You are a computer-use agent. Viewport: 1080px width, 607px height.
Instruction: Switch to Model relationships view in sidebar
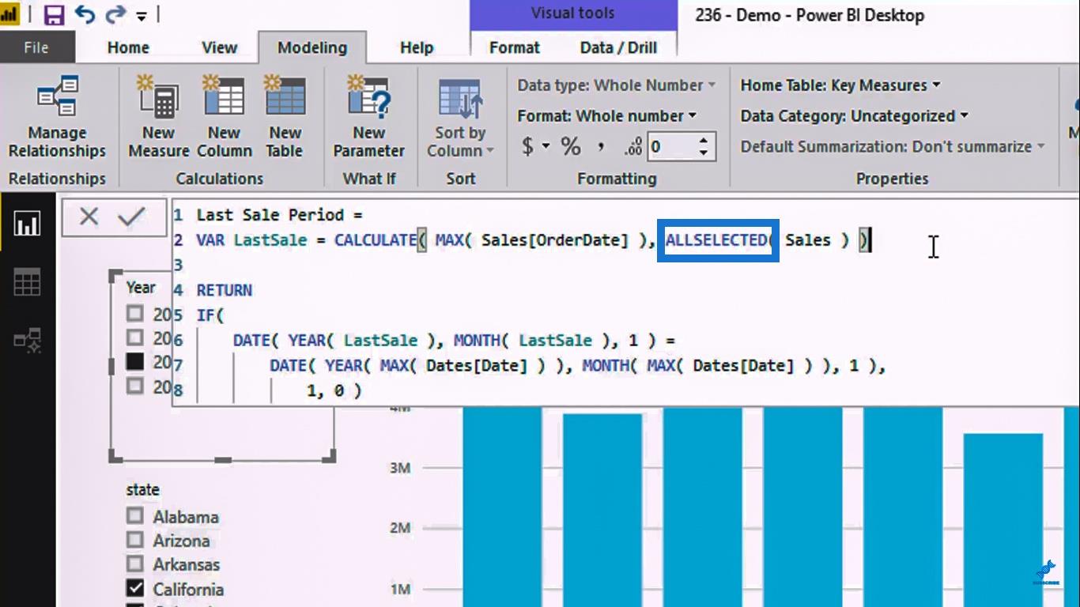pos(27,341)
